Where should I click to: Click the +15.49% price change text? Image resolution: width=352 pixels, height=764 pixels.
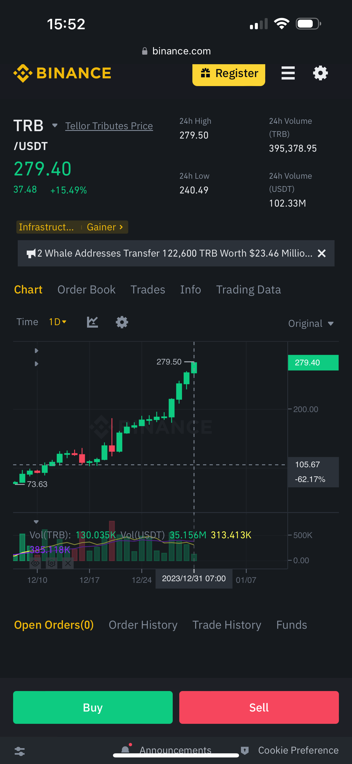pyautogui.click(x=68, y=190)
